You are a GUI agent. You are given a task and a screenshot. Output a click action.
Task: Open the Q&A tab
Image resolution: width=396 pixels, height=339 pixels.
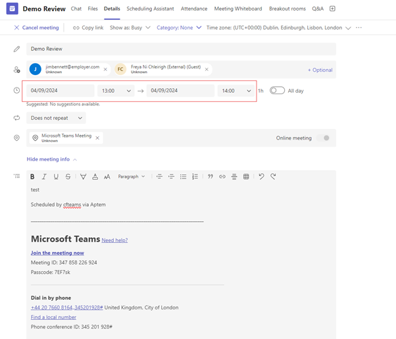coord(318,9)
